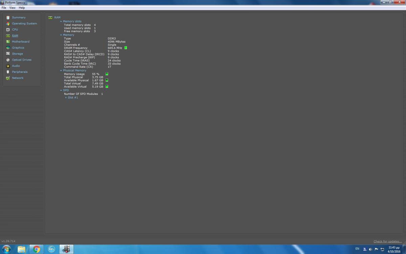Viewport: 406px width, 254px height.
Task: Open the Operating System section via its Windows-flag icon
Action: pyautogui.click(x=8, y=24)
